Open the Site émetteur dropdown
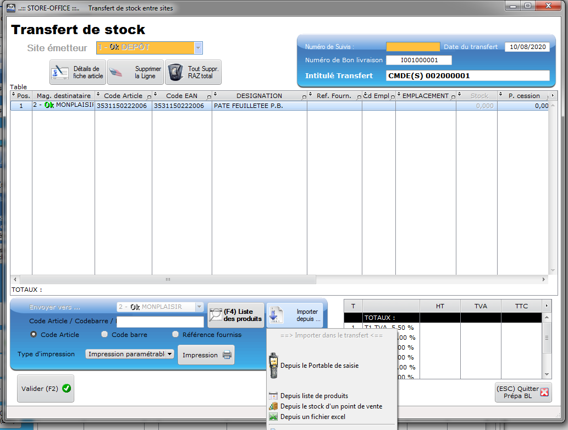The width and height of the screenshot is (568, 430). click(198, 48)
